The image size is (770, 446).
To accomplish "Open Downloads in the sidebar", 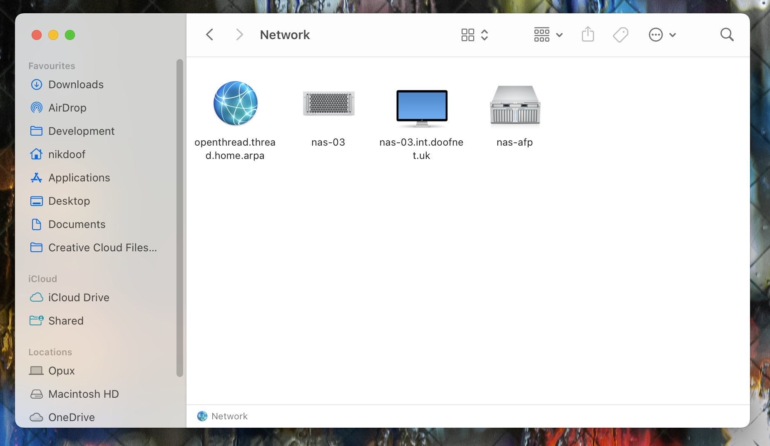I will click(x=76, y=84).
